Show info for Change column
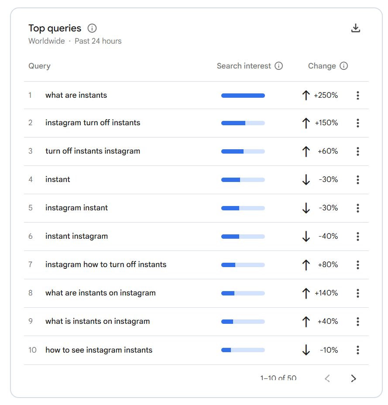 click(343, 66)
